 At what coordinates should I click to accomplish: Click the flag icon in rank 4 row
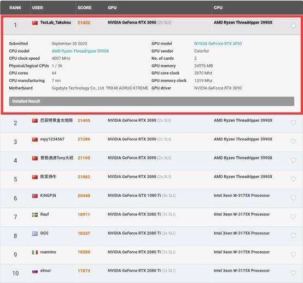35,159
